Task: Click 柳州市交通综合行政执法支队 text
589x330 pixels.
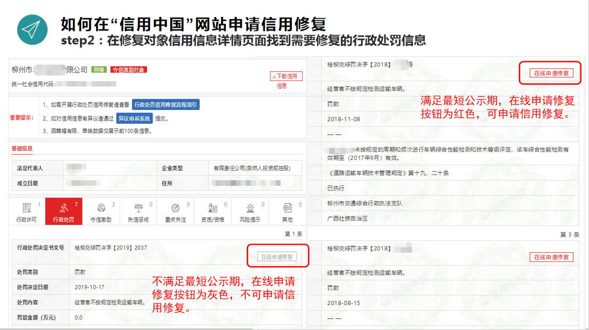Action: [x=364, y=203]
